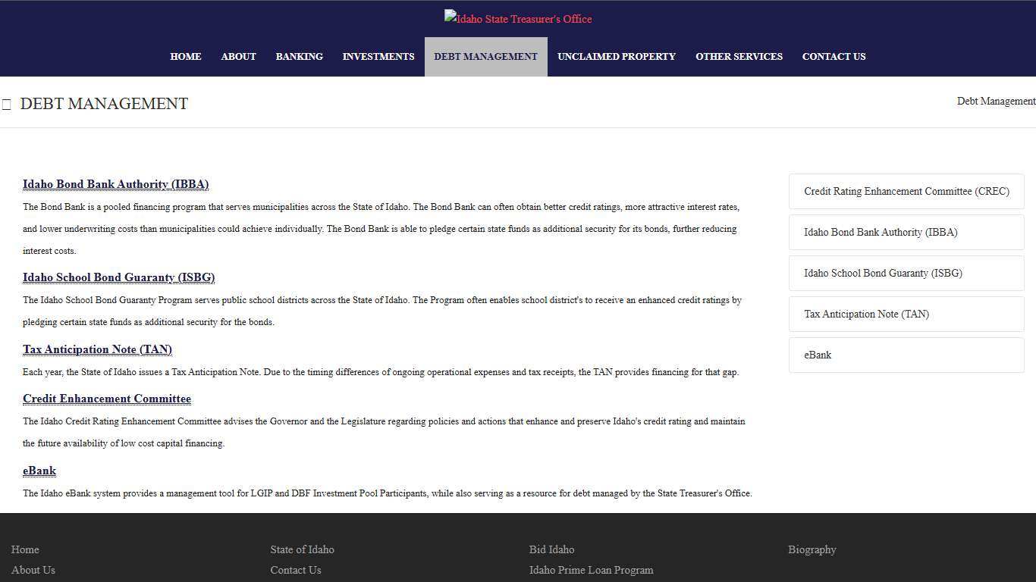The image size is (1036, 582).
Task: Open the Home menu item
Action: point(185,57)
